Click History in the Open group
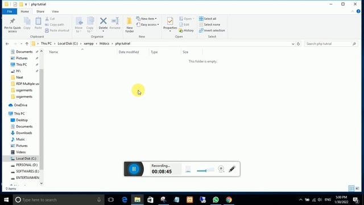Viewport: 364px width, 205px height. point(186,30)
